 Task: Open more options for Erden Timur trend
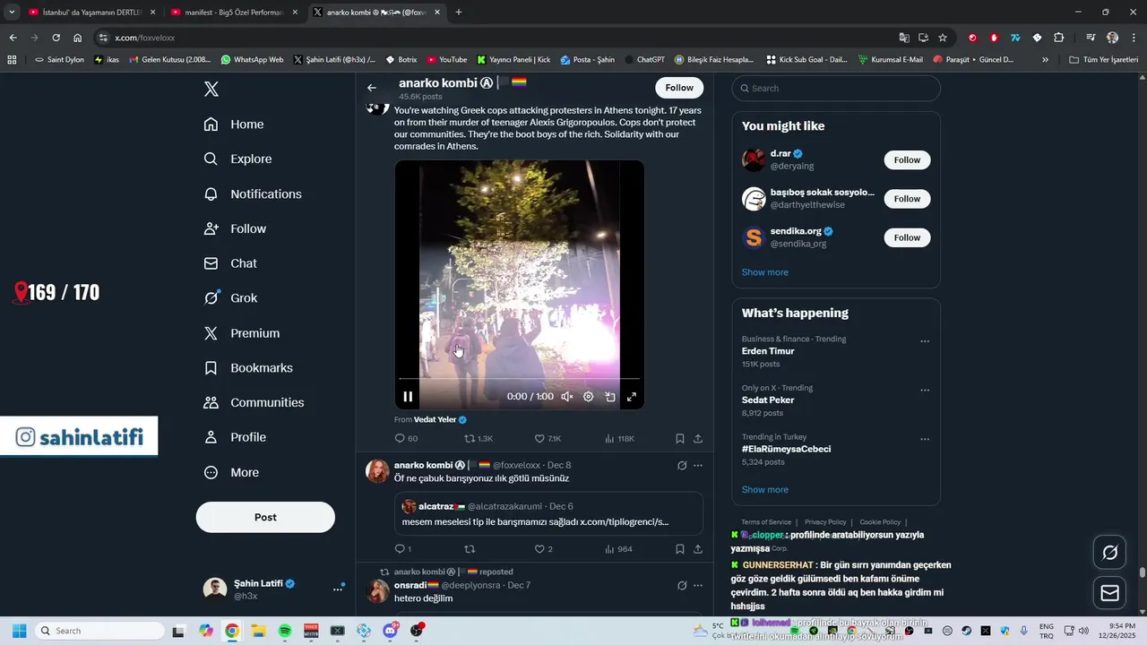(925, 341)
